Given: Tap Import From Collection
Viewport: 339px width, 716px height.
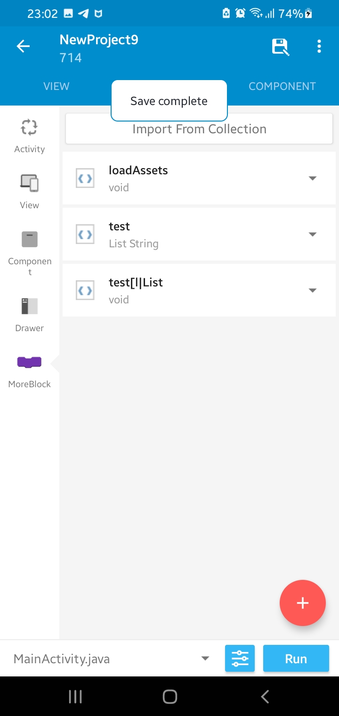Looking at the screenshot, I should tap(199, 128).
